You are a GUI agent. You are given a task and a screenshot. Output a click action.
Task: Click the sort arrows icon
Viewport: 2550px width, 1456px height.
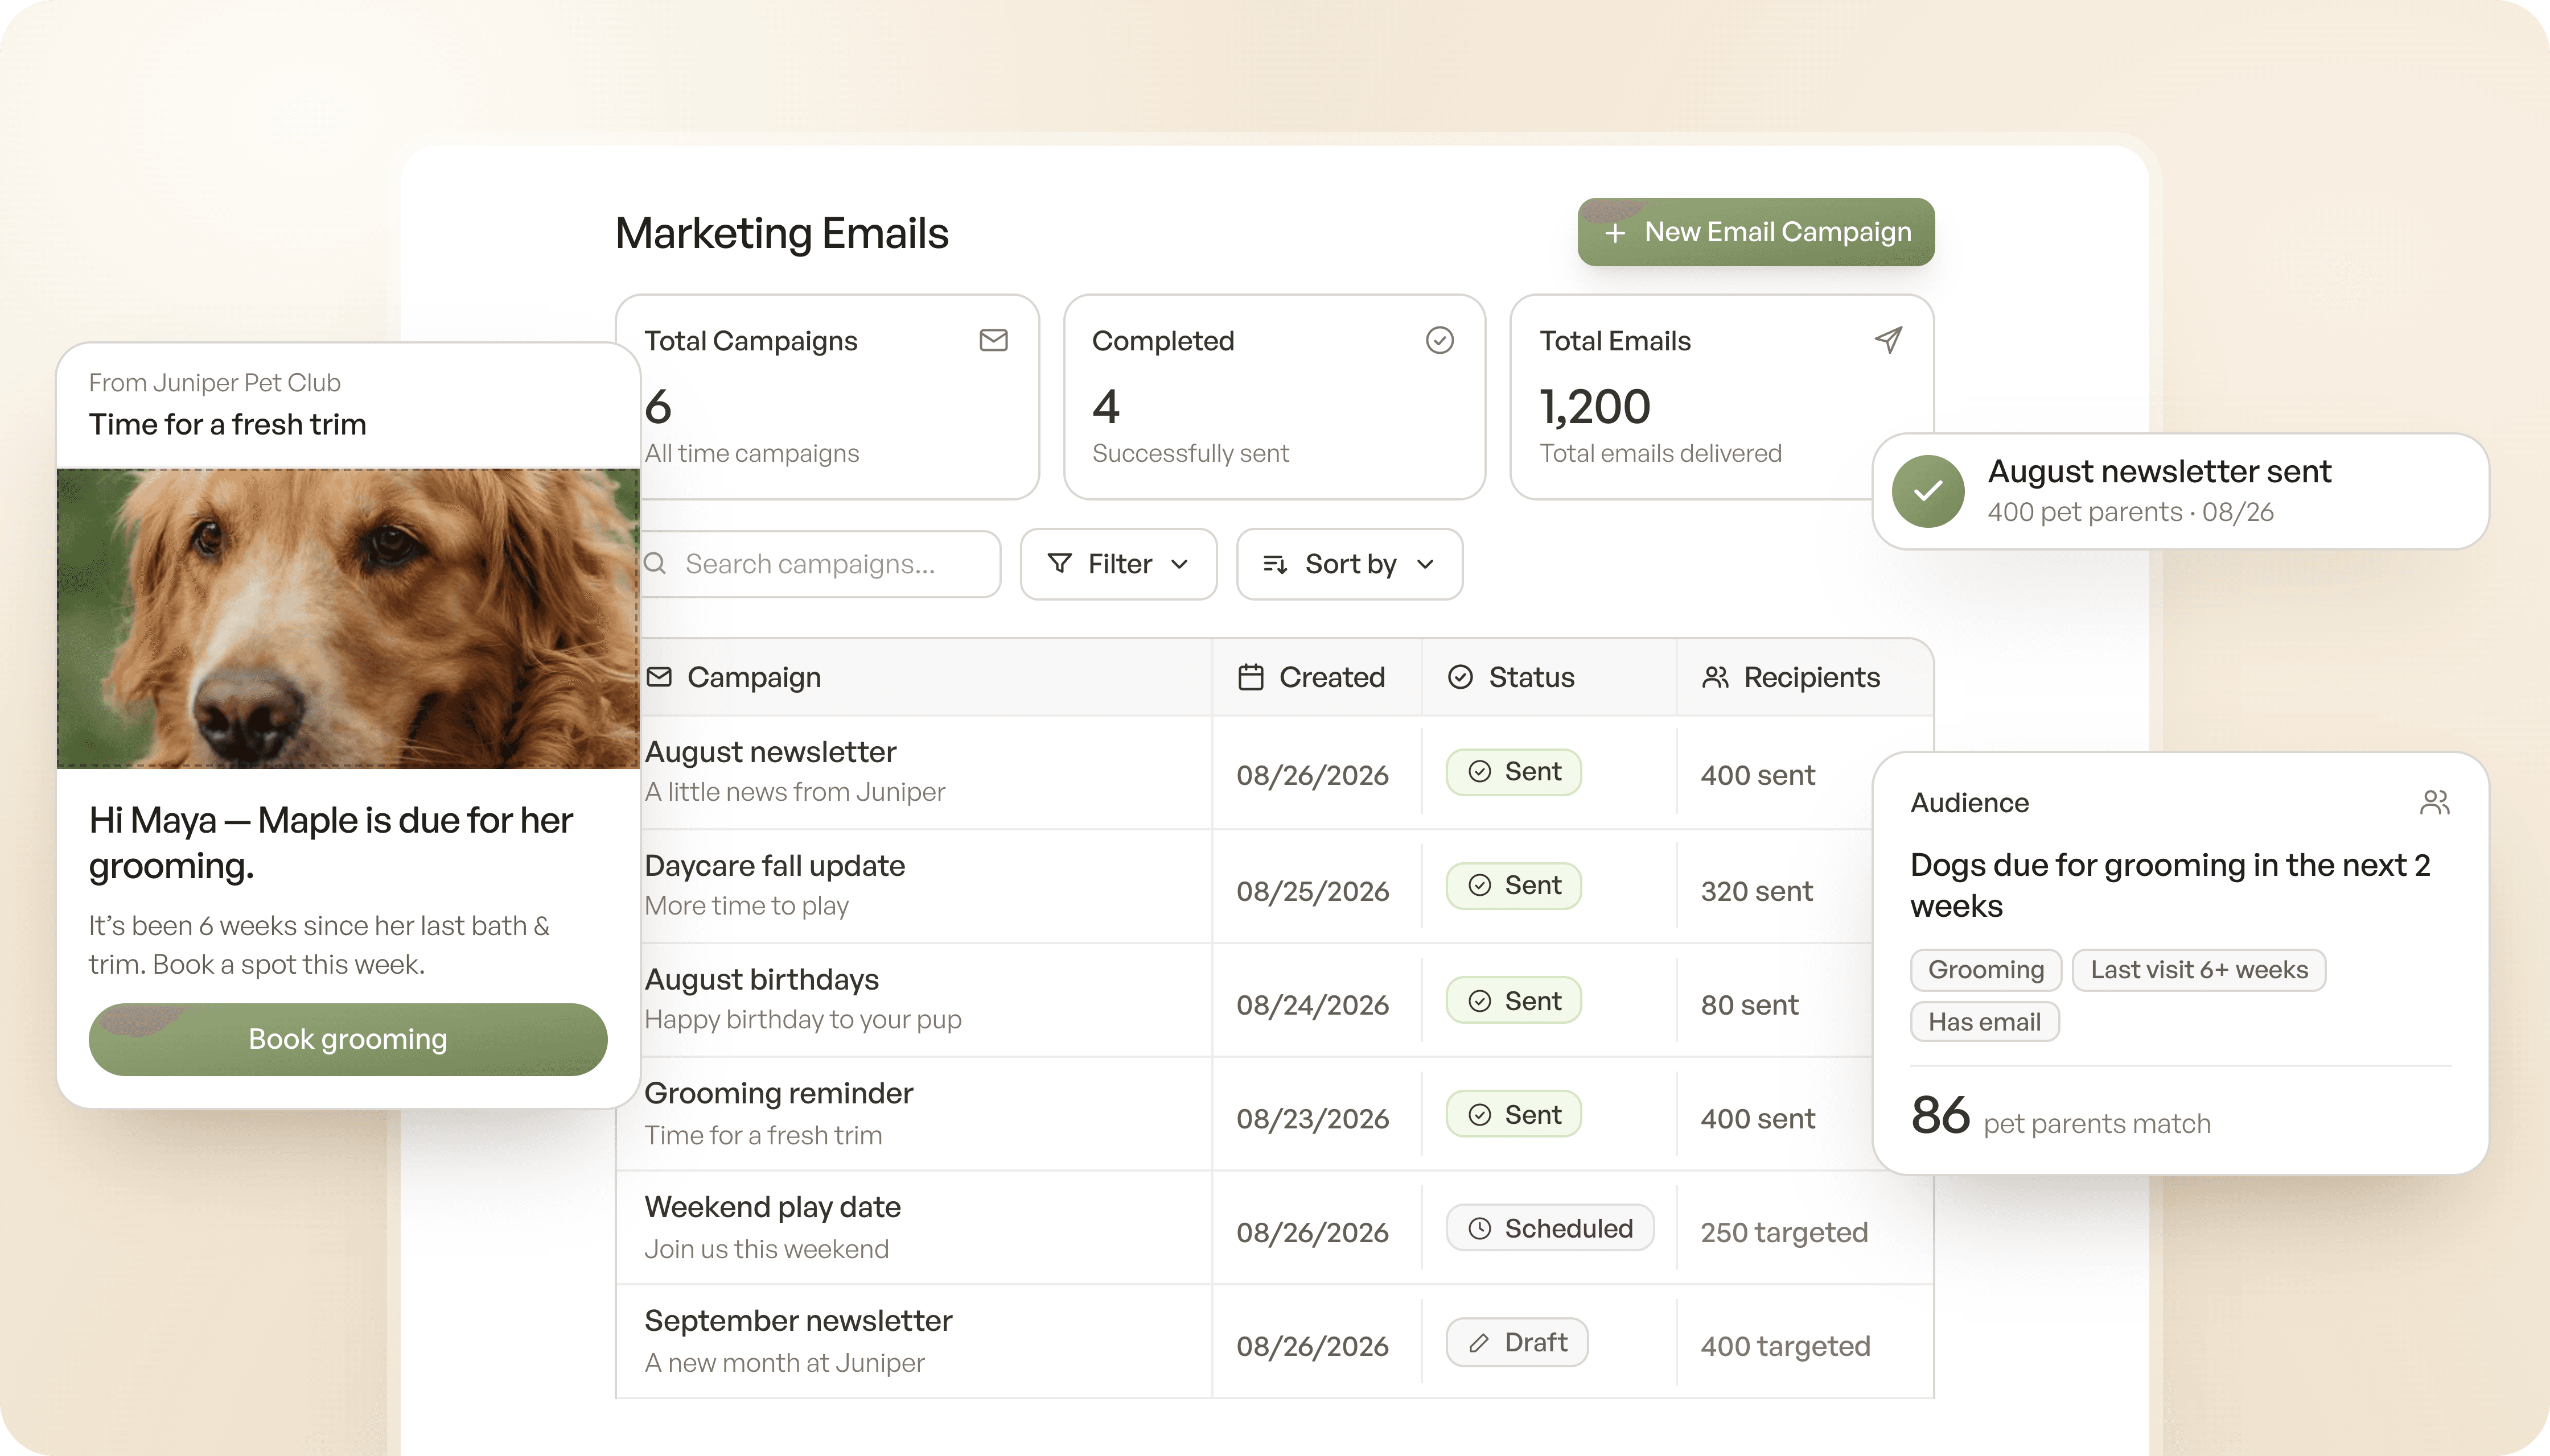1275,564
